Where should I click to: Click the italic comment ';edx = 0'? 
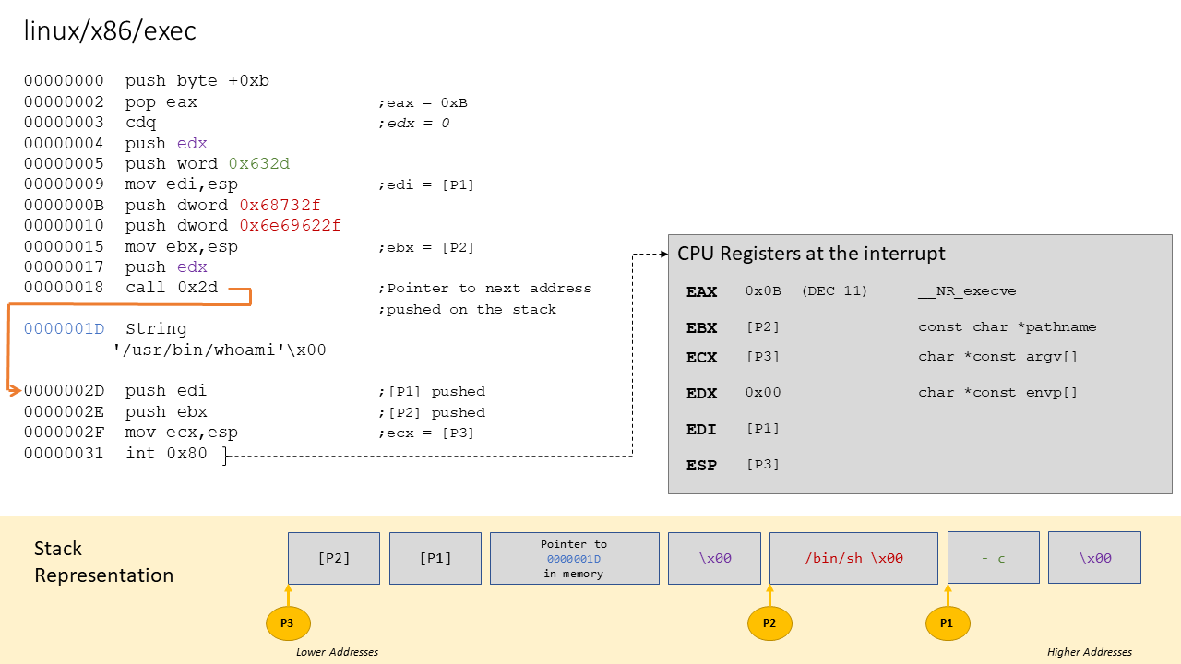pyautogui.click(x=413, y=124)
